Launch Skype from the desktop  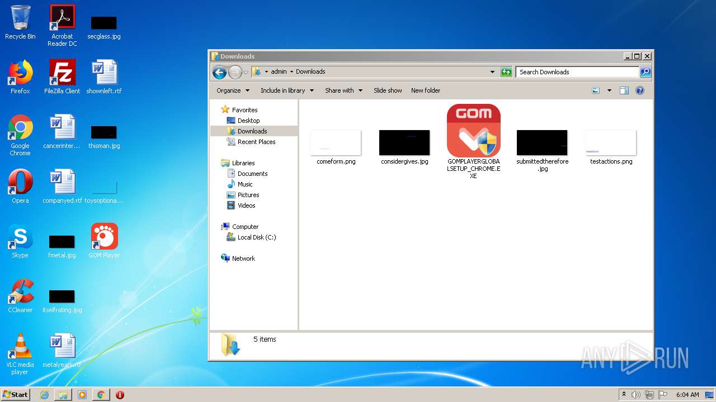[x=20, y=241]
